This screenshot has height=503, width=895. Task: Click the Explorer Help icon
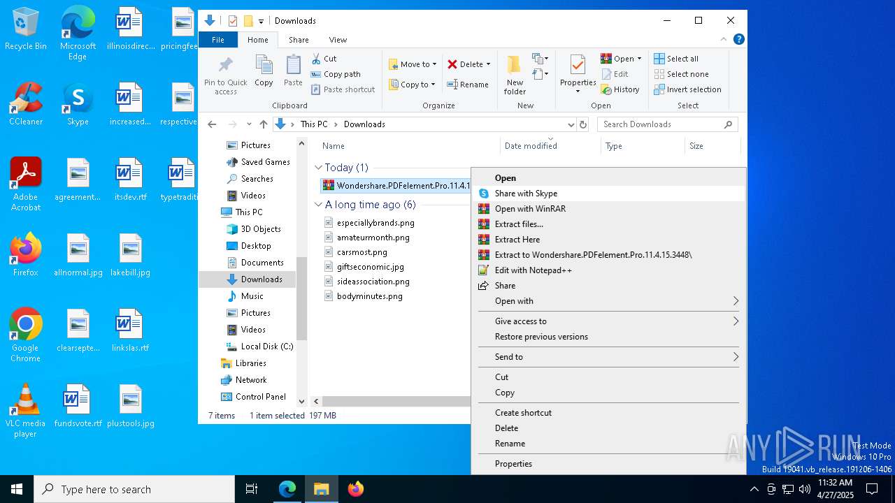pyautogui.click(x=738, y=39)
